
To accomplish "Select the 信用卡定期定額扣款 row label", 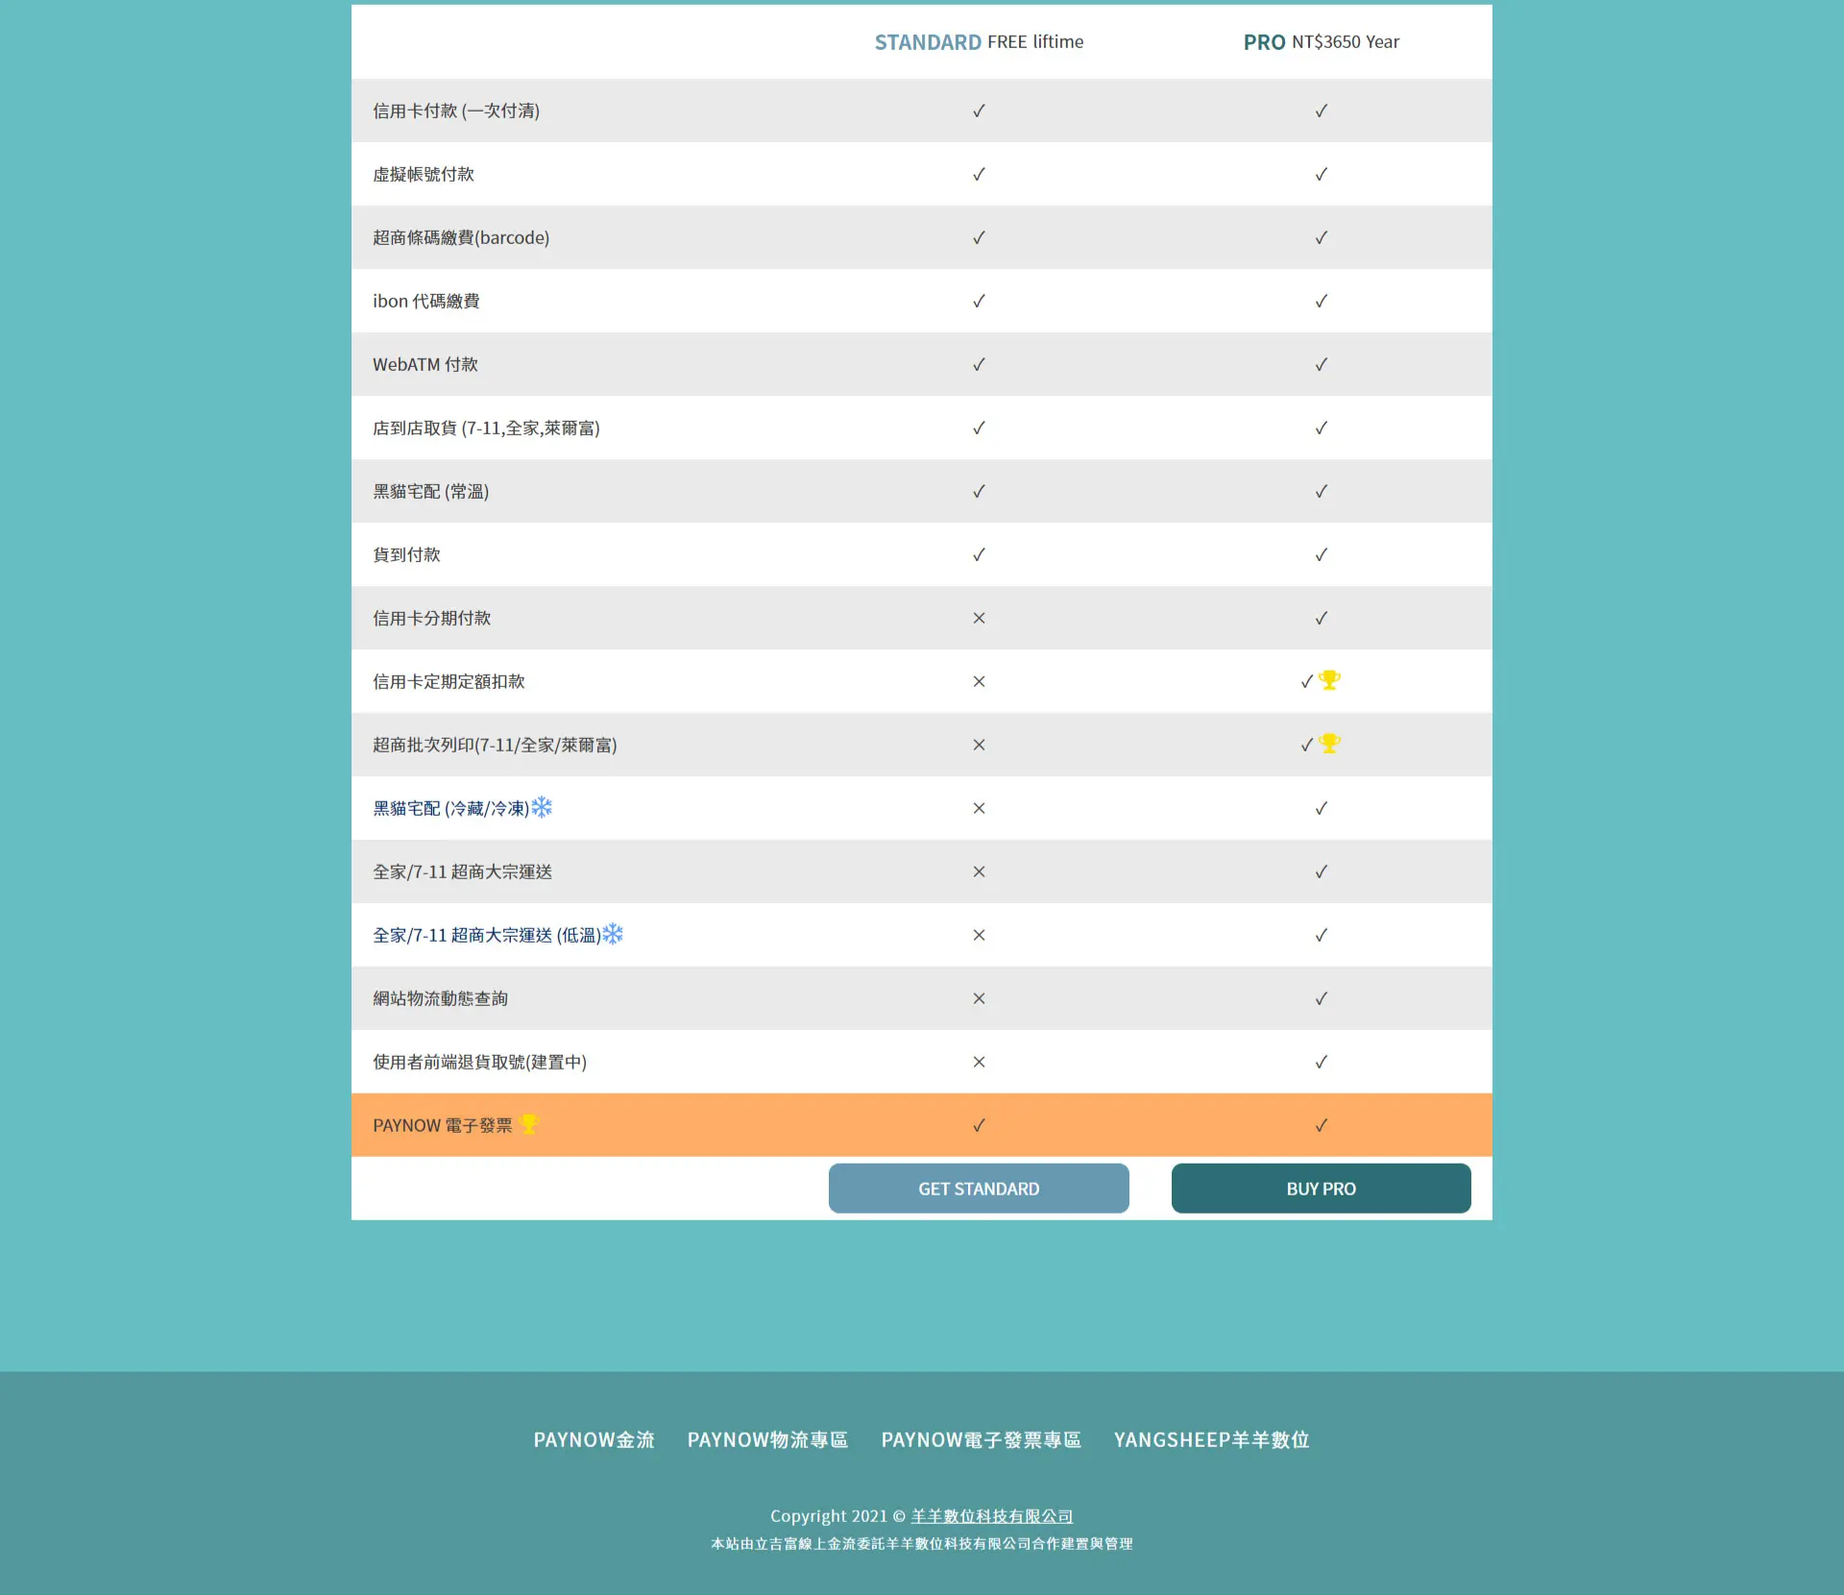I will pos(449,681).
